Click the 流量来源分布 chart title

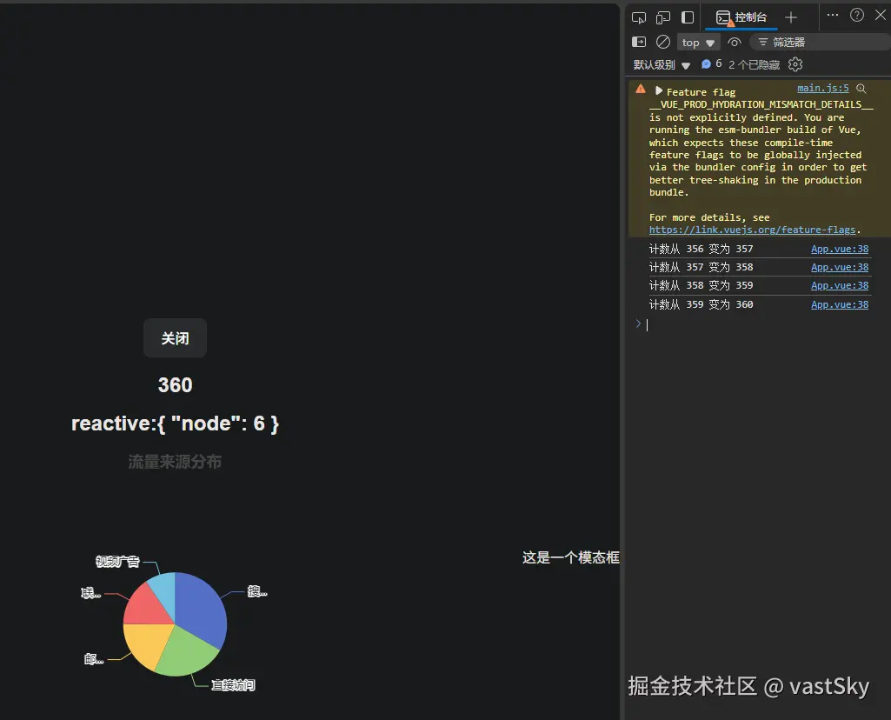coord(175,462)
